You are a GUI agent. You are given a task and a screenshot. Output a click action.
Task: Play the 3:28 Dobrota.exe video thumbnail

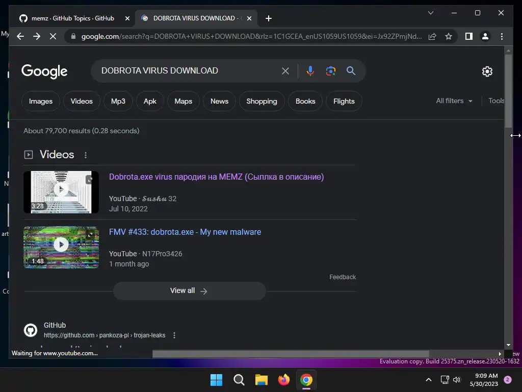[61, 192]
